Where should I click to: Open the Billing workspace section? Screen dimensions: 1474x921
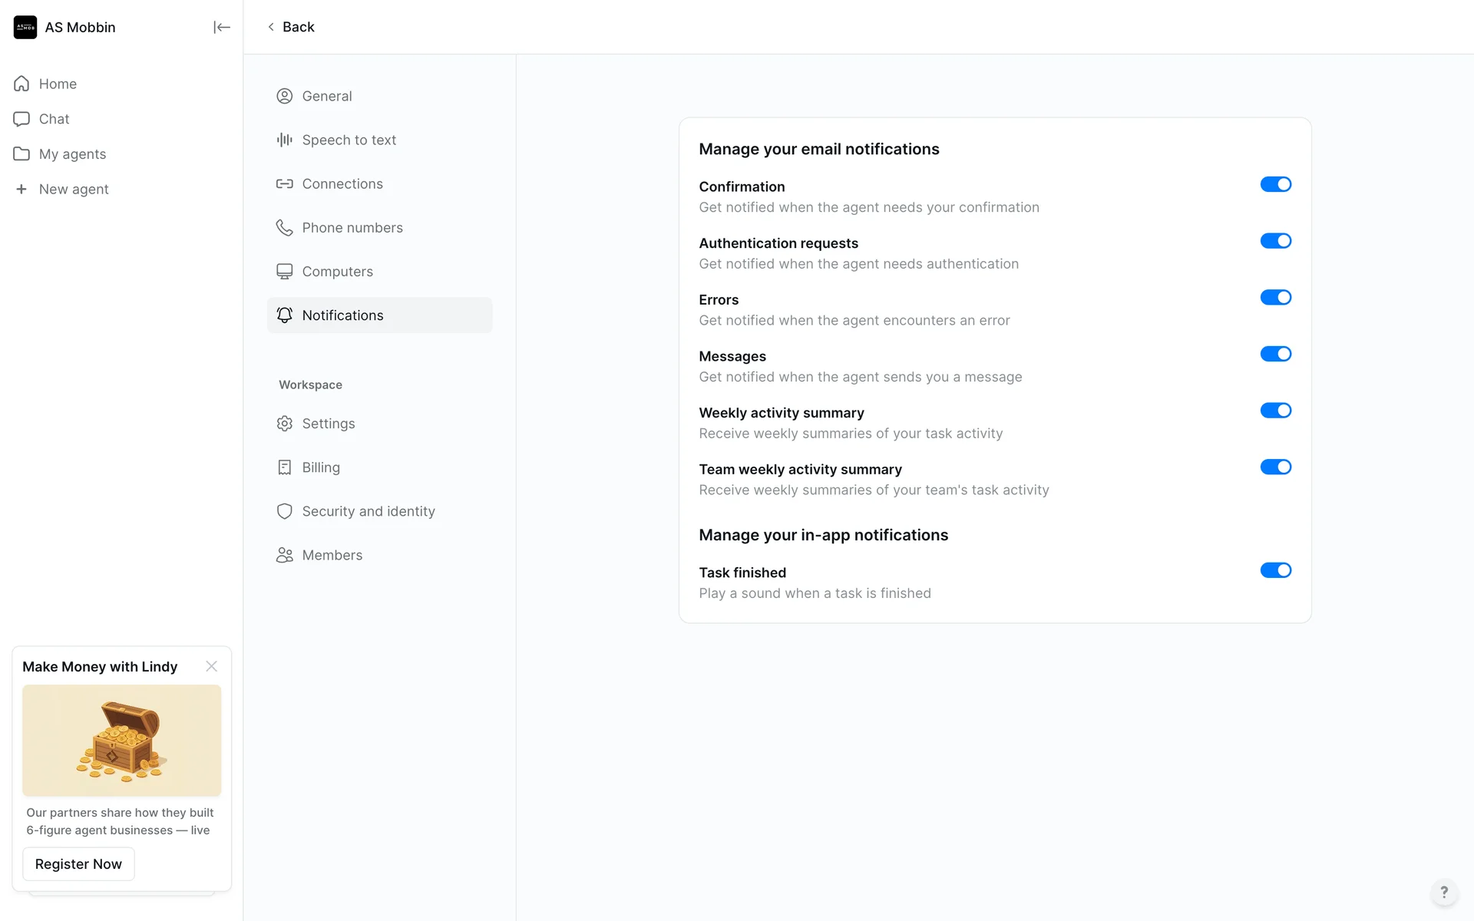(320, 467)
